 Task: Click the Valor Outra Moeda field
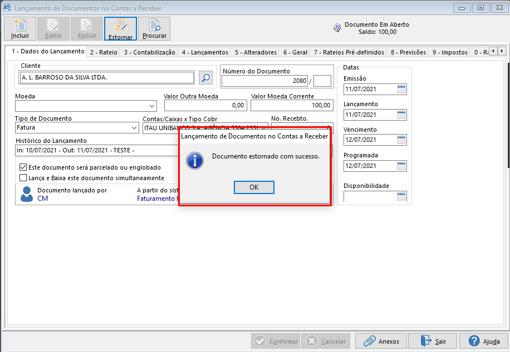click(205, 106)
